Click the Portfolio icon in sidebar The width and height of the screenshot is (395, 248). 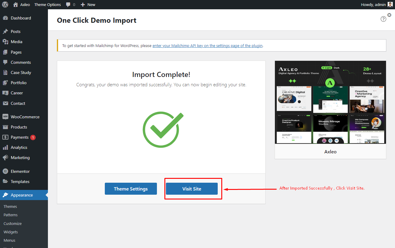point(5,83)
